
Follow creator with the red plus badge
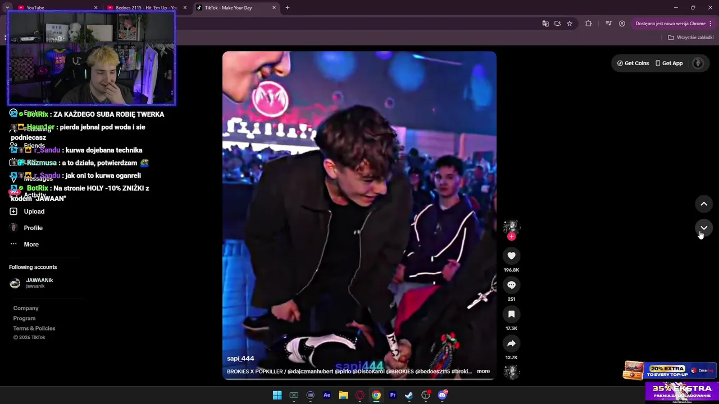[511, 237]
